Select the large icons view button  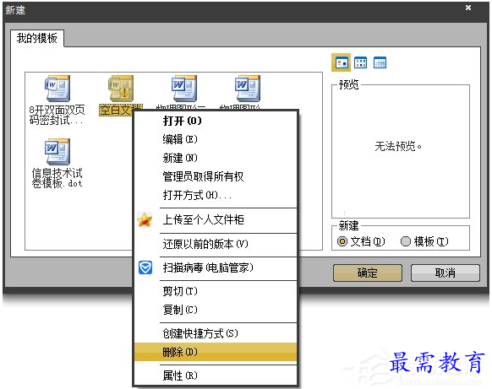341,62
